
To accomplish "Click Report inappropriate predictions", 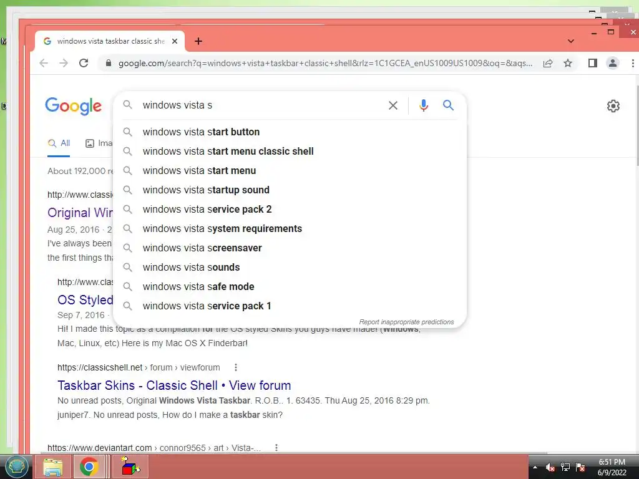I will coord(406,322).
